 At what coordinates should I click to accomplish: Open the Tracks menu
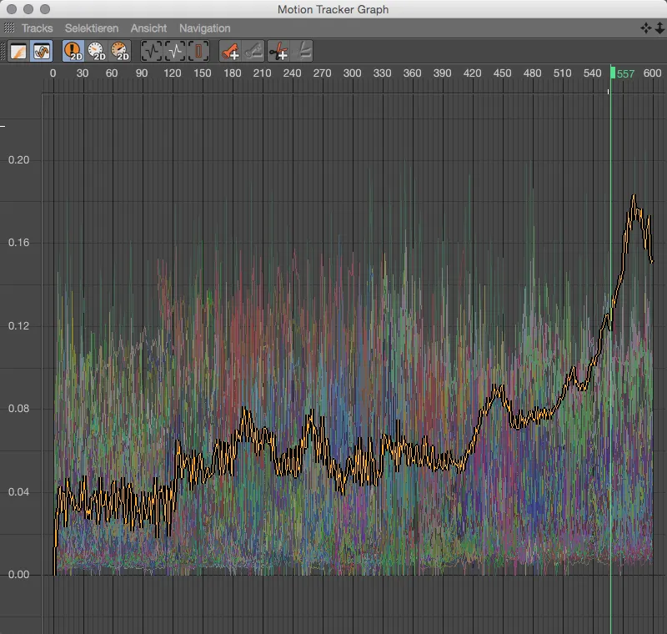click(38, 28)
